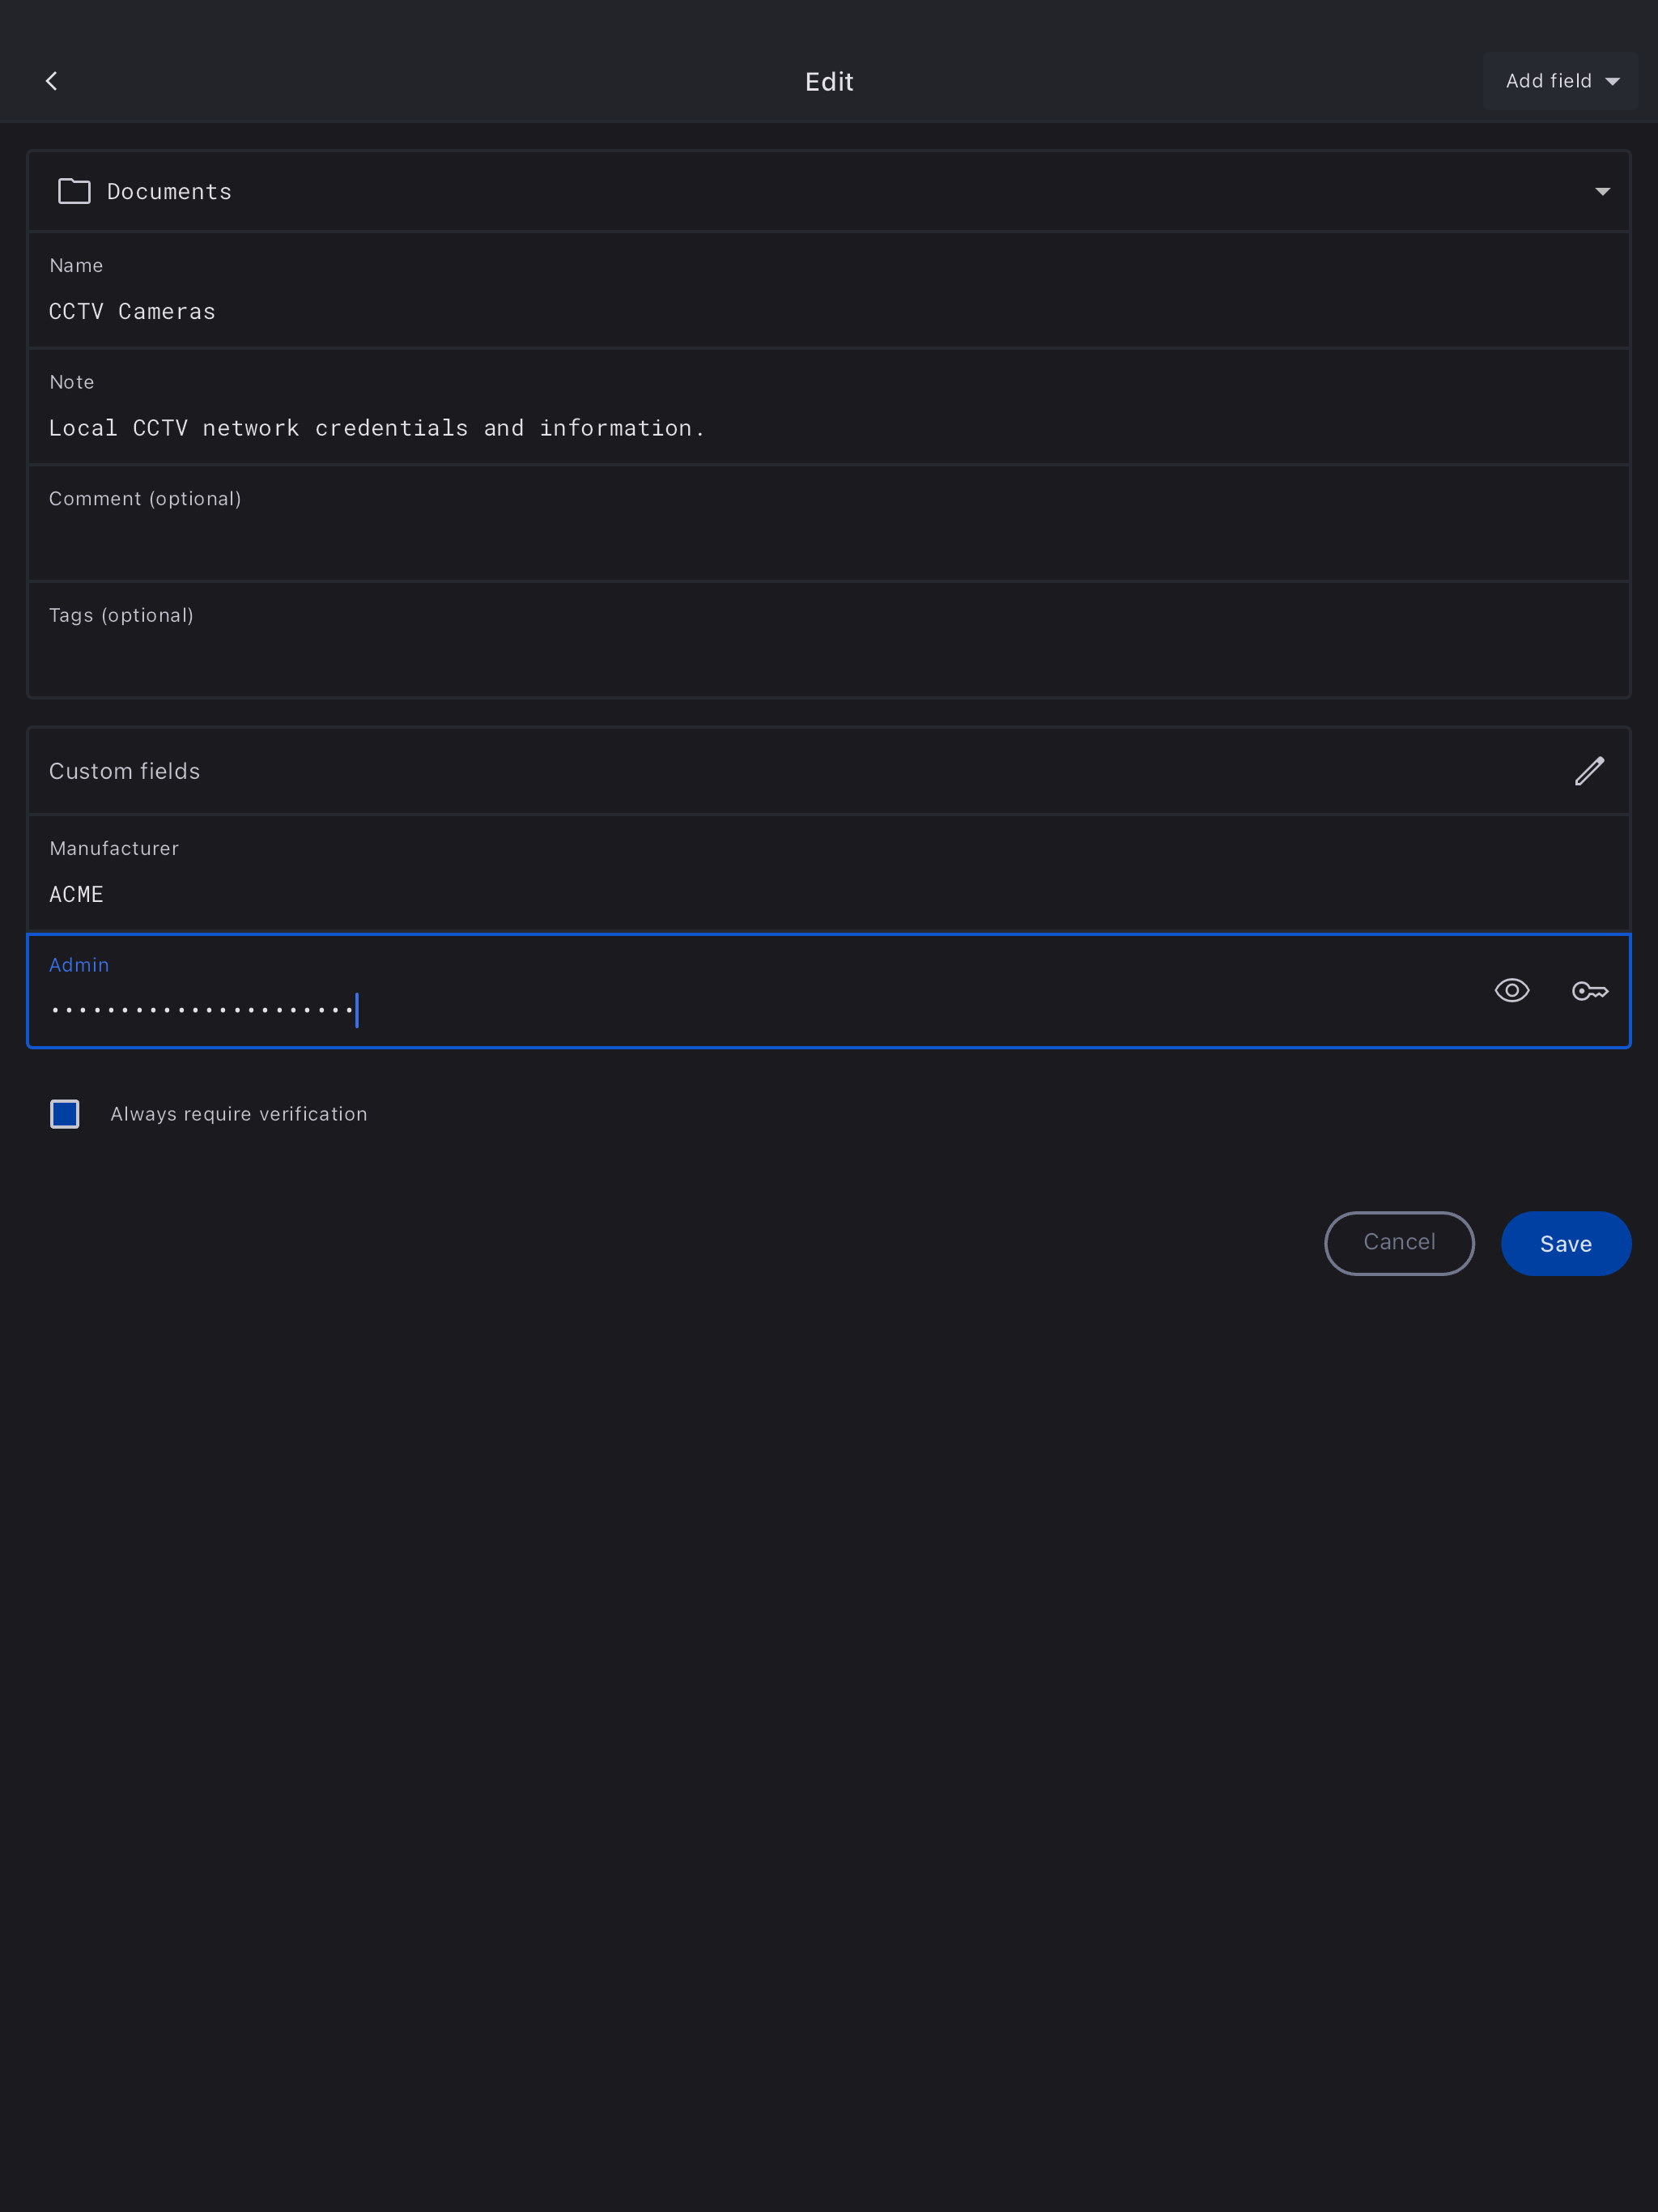Click the Documents folder name text

[169, 191]
